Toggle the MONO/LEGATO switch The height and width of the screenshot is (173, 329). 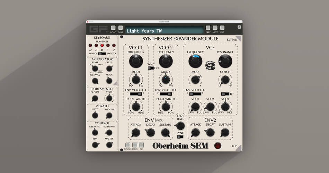pyautogui.click(x=102, y=54)
